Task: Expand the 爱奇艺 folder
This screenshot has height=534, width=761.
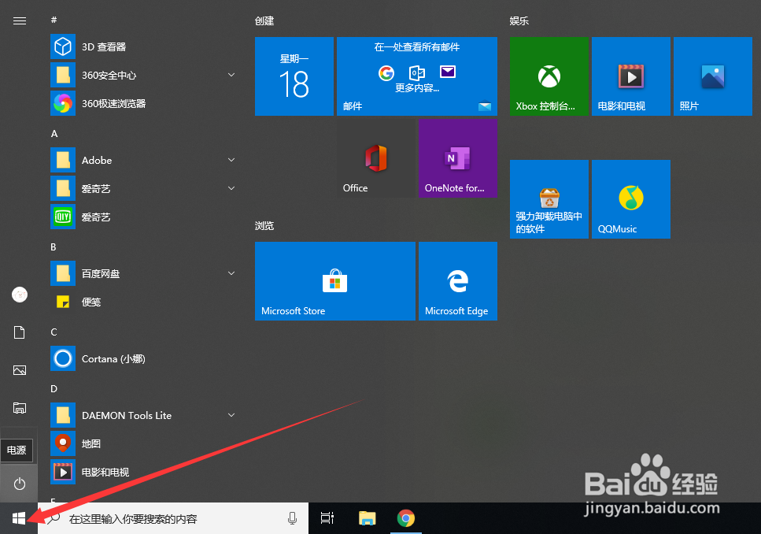Action: 231,188
